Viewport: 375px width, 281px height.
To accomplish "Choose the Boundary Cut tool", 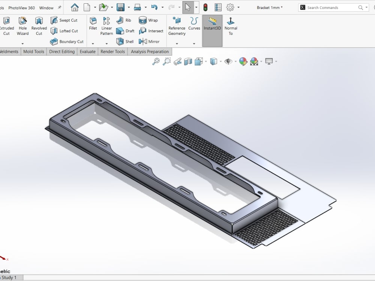I will (67, 42).
